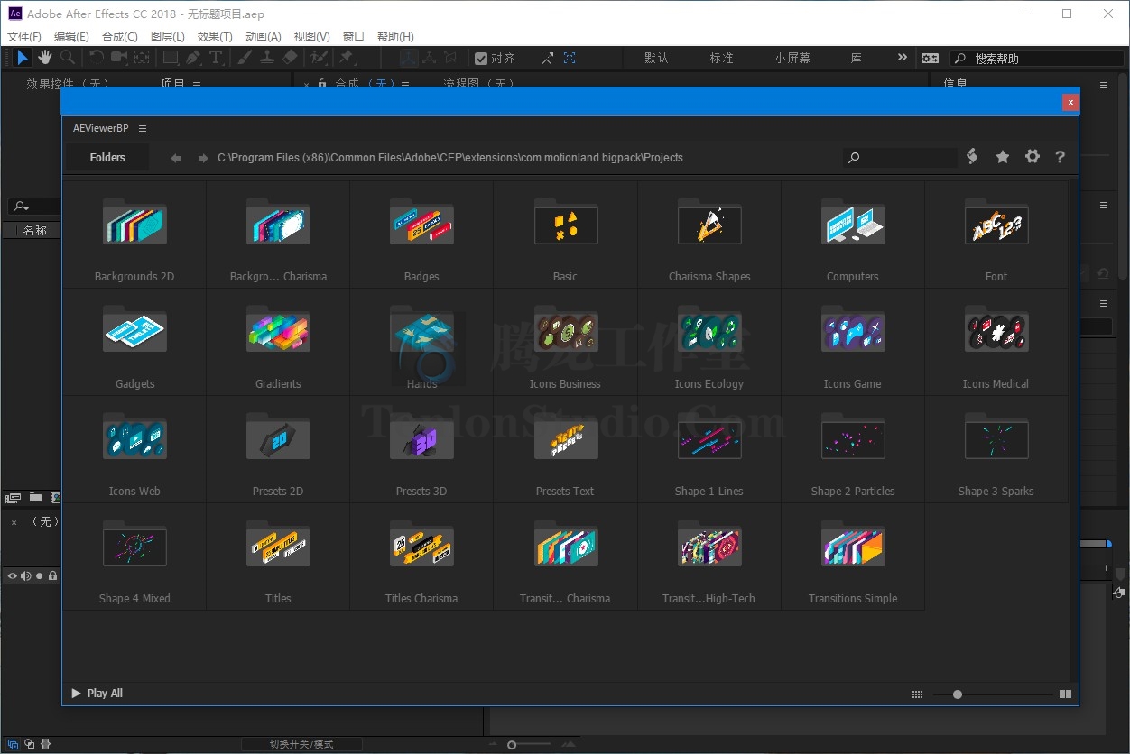Toggle the solo dot column switch

click(39, 575)
